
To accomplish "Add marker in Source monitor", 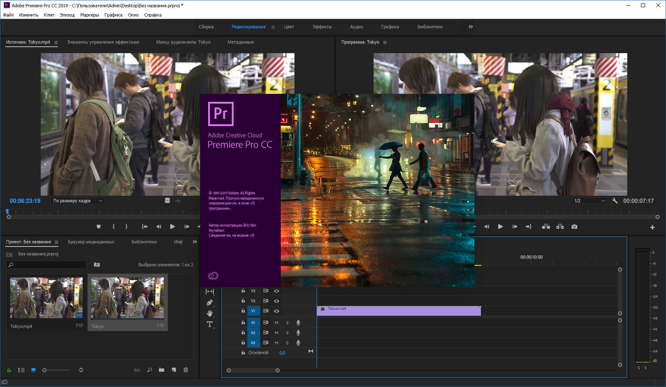I will click(x=98, y=227).
